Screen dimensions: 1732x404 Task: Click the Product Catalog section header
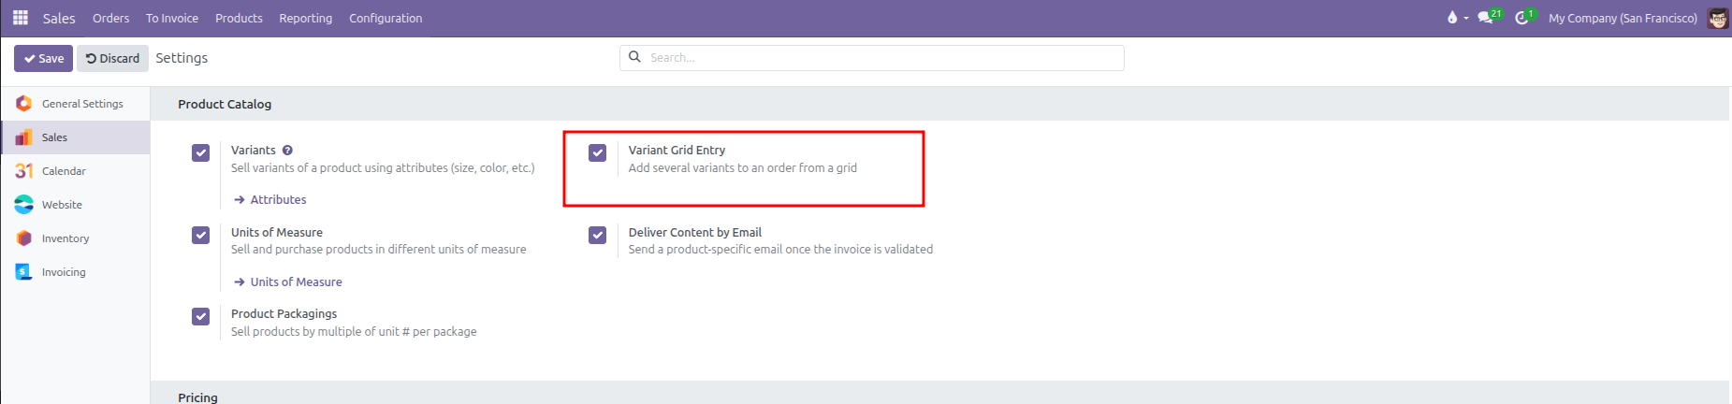coord(225,104)
